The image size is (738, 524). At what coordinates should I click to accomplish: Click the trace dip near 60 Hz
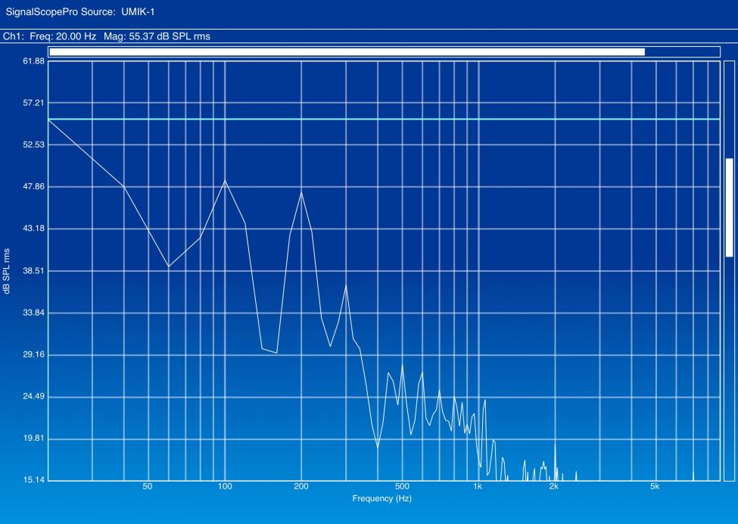(x=169, y=266)
